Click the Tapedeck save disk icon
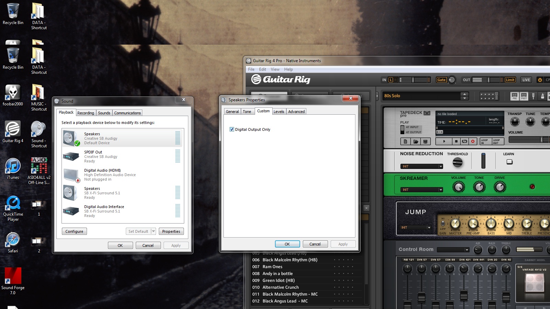 (426, 141)
